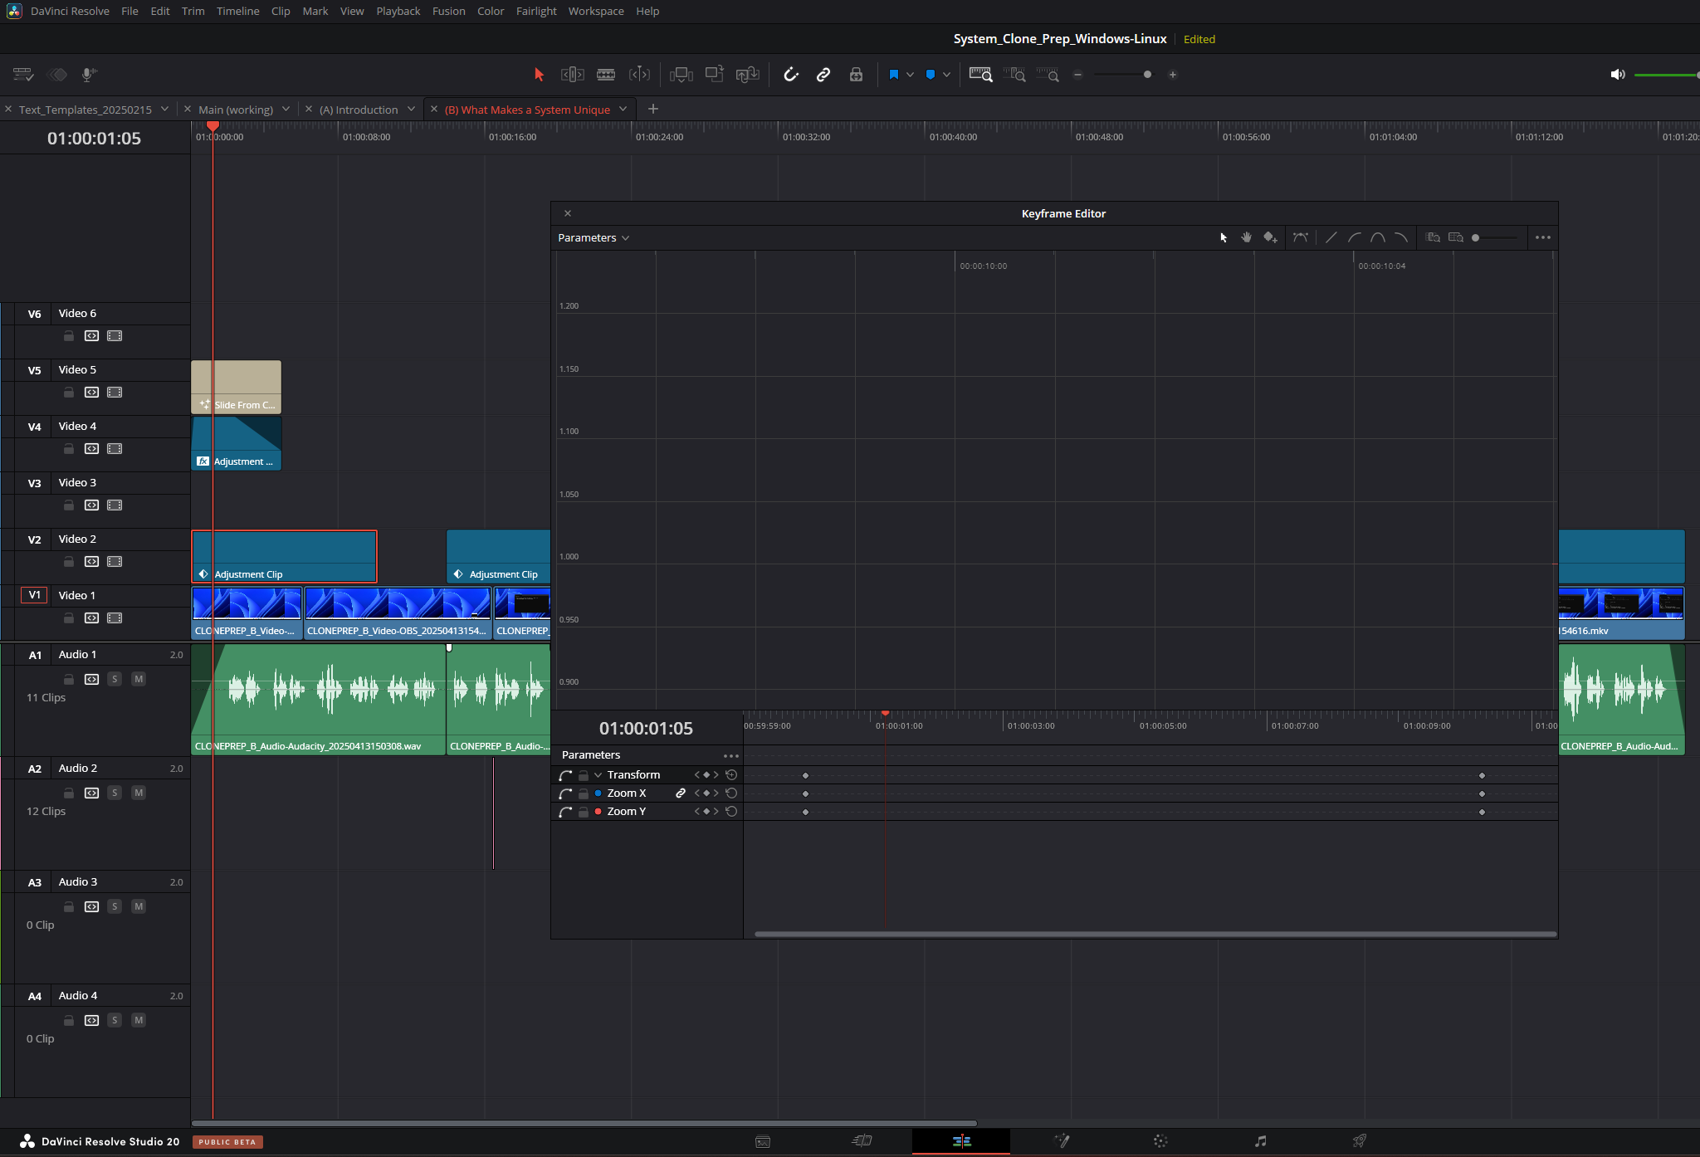Open Timeline View Options icon
The height and width of the screenshot is (1157, 1700).
point(23,75)
